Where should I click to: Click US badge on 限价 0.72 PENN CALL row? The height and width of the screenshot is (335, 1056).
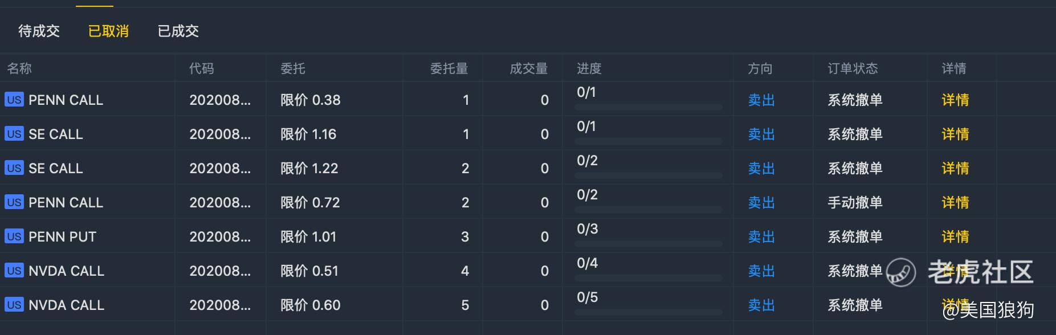coord(14,202)
